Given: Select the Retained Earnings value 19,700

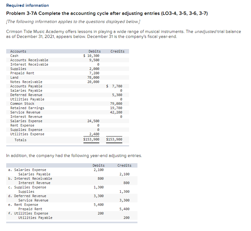Looking at the screenshot, I should pos(116,108).
